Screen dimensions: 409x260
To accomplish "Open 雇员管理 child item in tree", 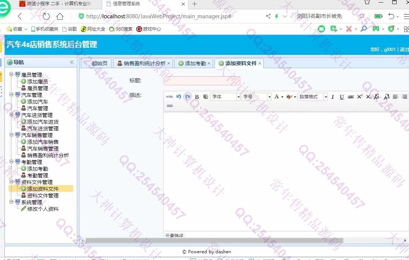I will [38, 88].
